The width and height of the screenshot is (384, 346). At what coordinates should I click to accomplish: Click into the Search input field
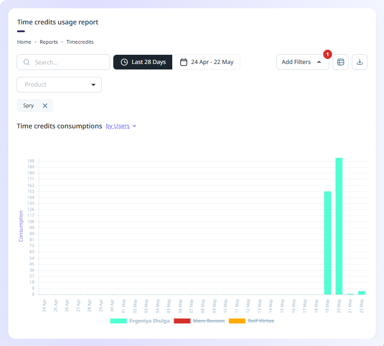[x=63, y=62]
